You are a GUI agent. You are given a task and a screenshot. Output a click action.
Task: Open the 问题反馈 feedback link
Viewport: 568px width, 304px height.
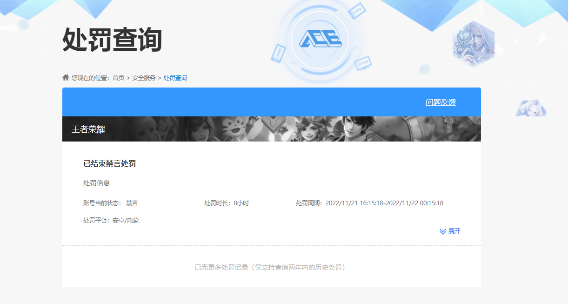pyautogui.click(x=441, y=101)
